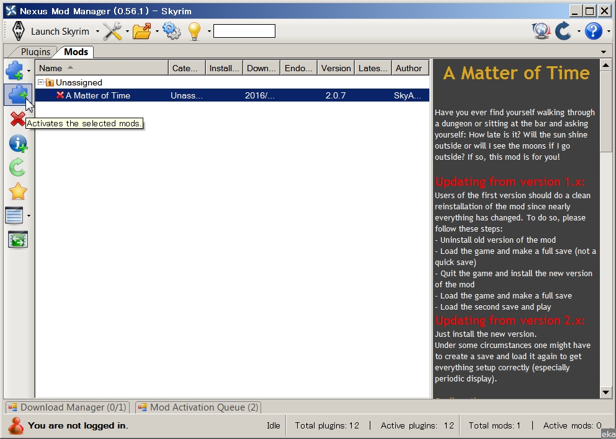Click the add mod puzzle piece icon

coord(14,71)
